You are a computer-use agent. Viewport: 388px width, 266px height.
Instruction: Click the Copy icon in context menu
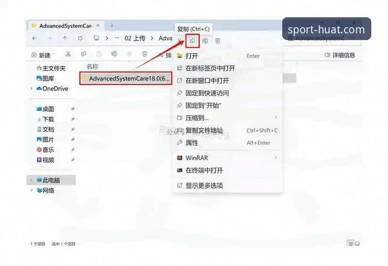pos(192,41)
